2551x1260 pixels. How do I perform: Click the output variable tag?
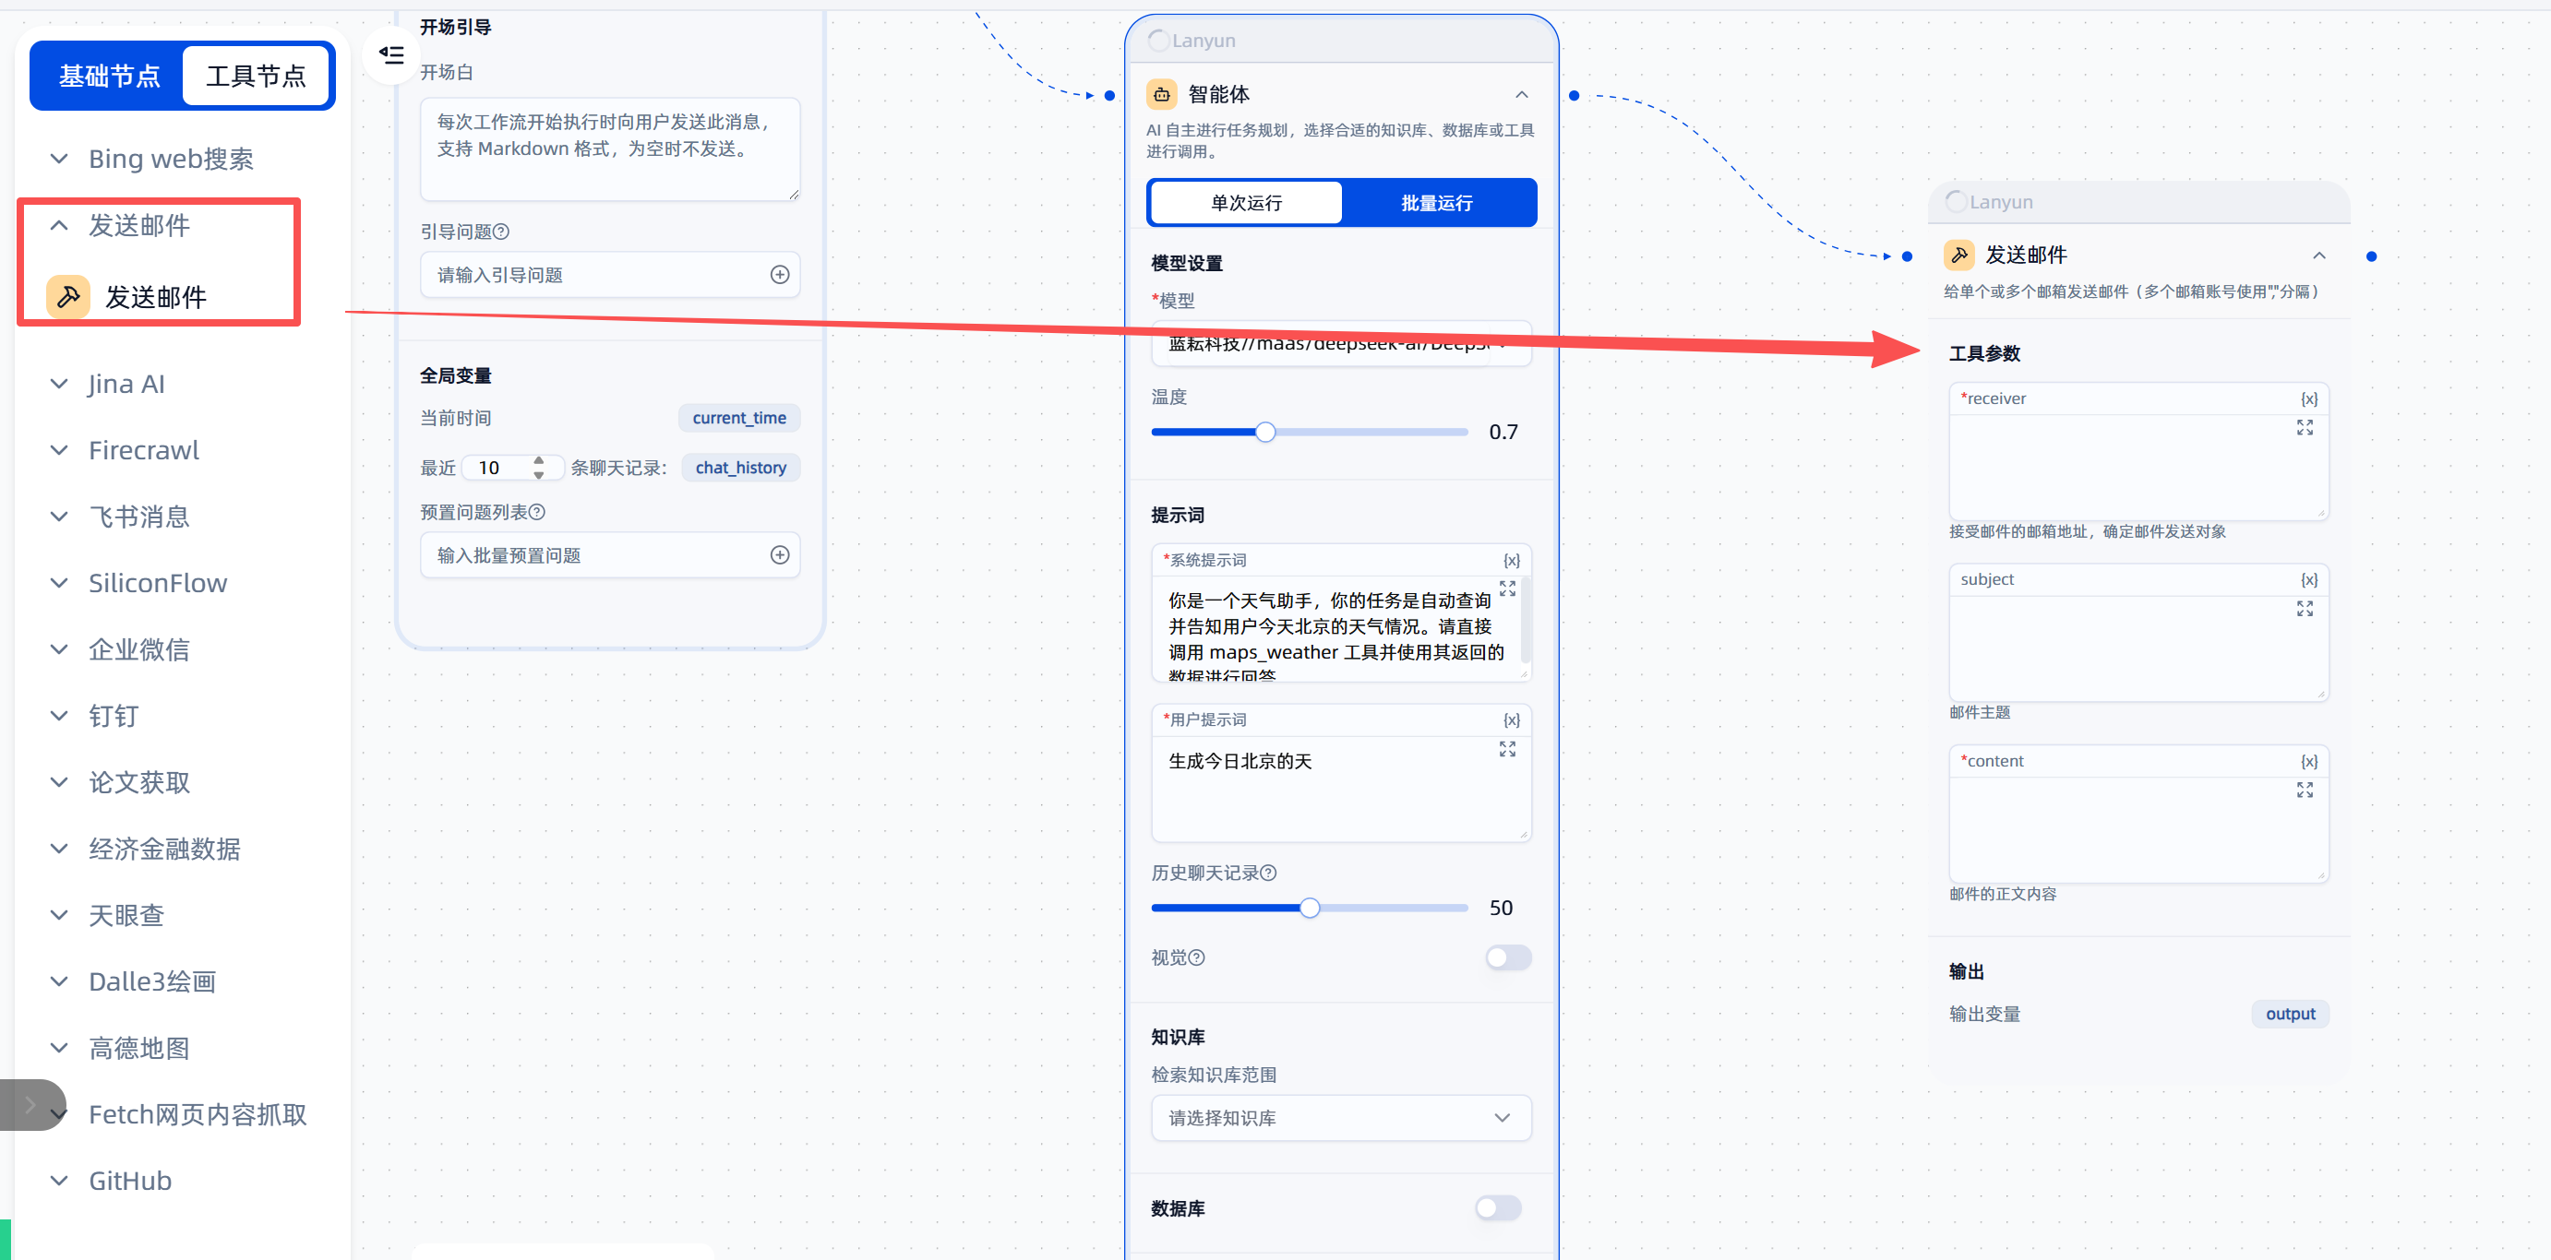tap(2289, 1014)
